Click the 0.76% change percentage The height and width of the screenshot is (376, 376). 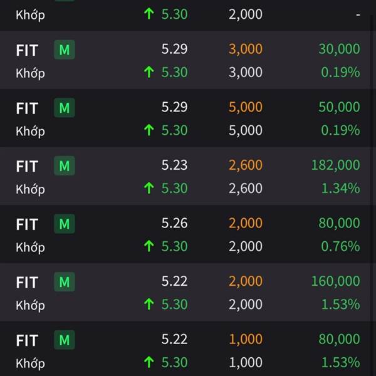coord(340,246)
